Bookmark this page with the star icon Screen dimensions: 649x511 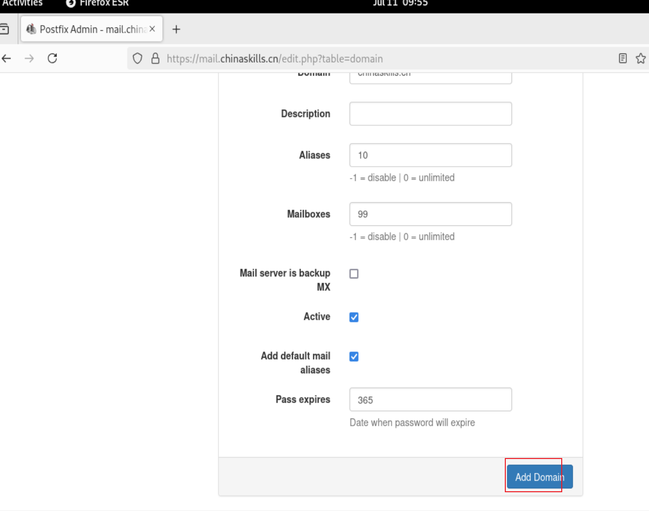[x=641, y=59]
